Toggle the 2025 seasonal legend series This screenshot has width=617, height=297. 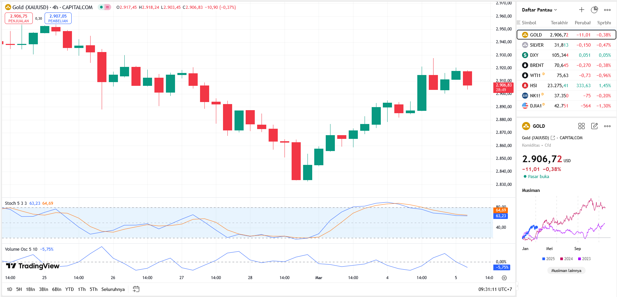548,259
